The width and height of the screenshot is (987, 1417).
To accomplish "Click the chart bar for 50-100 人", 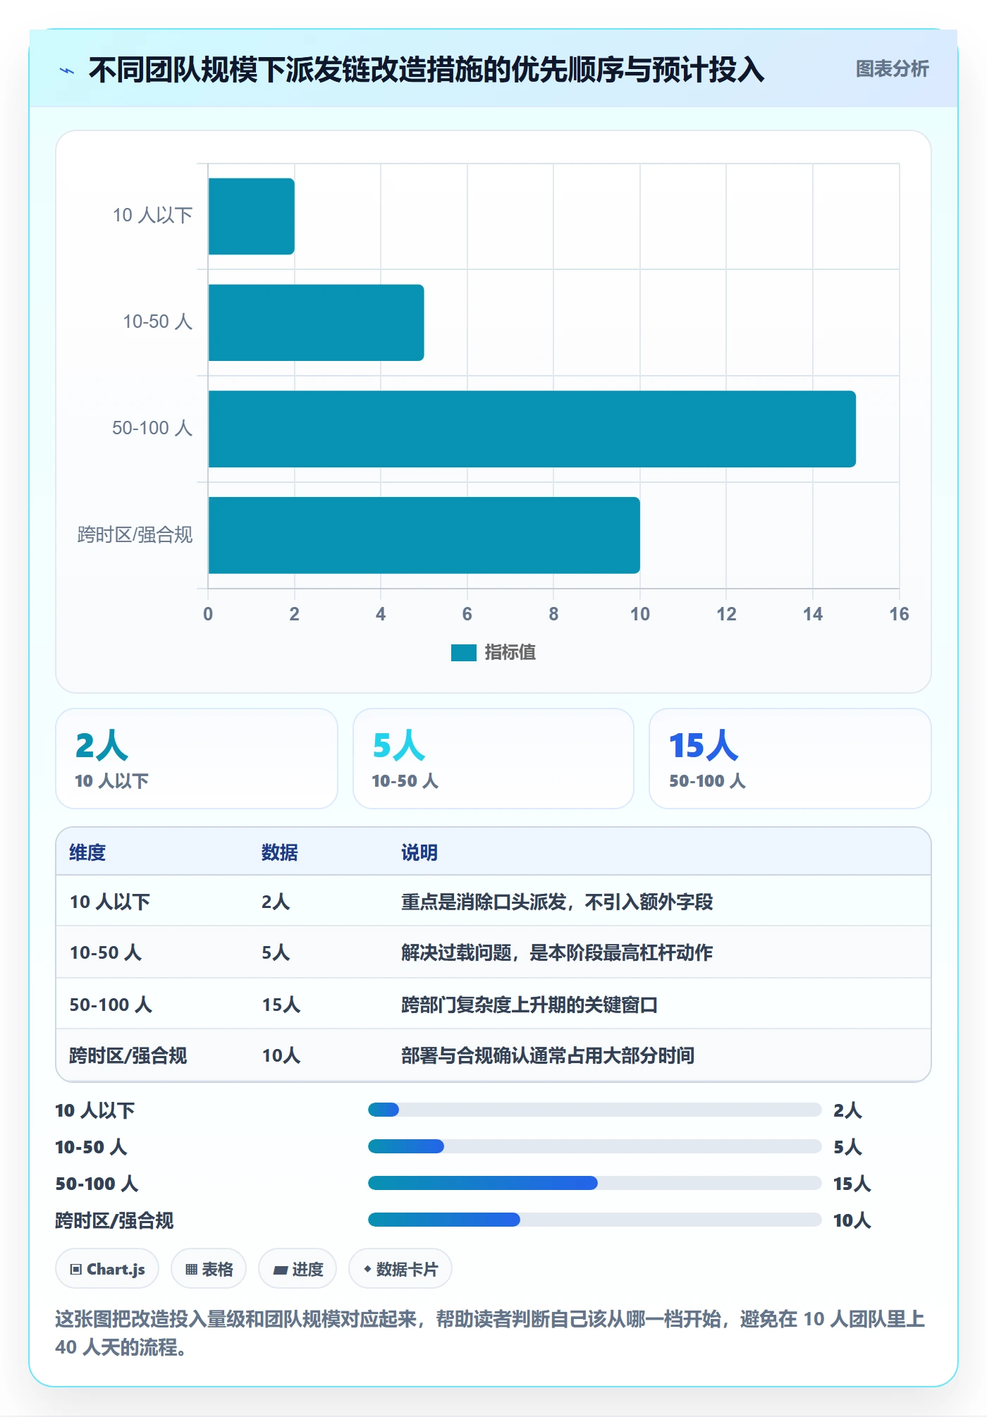I will click(x=532, y=429).
